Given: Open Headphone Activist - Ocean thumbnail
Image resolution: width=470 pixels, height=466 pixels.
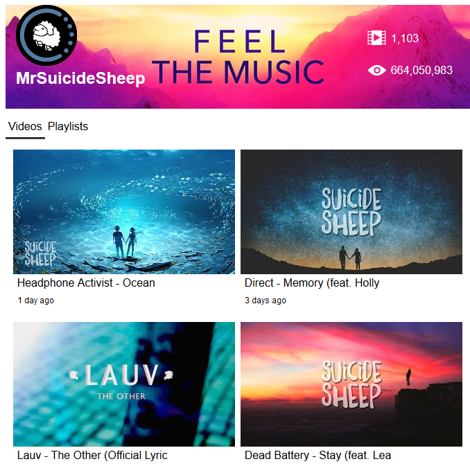Looking at the screenshot, I should click(x=124, y=212).
